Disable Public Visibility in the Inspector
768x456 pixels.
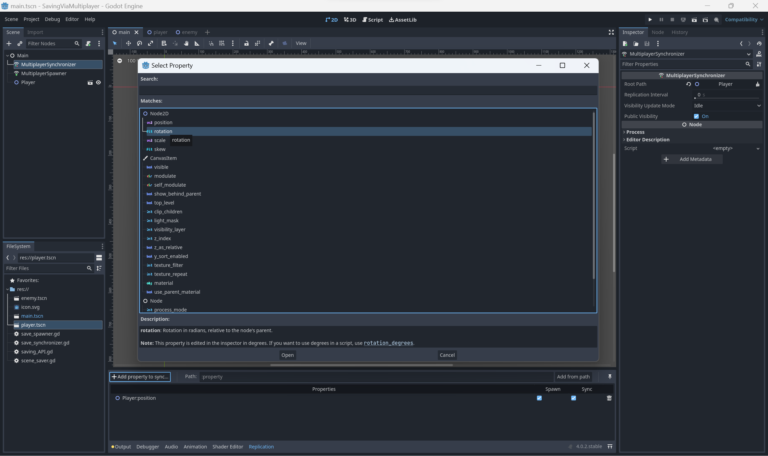click(x=696, y=116)
